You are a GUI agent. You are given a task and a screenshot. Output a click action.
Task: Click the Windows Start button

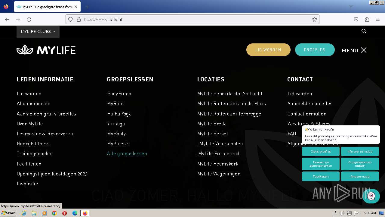(8, 213)
